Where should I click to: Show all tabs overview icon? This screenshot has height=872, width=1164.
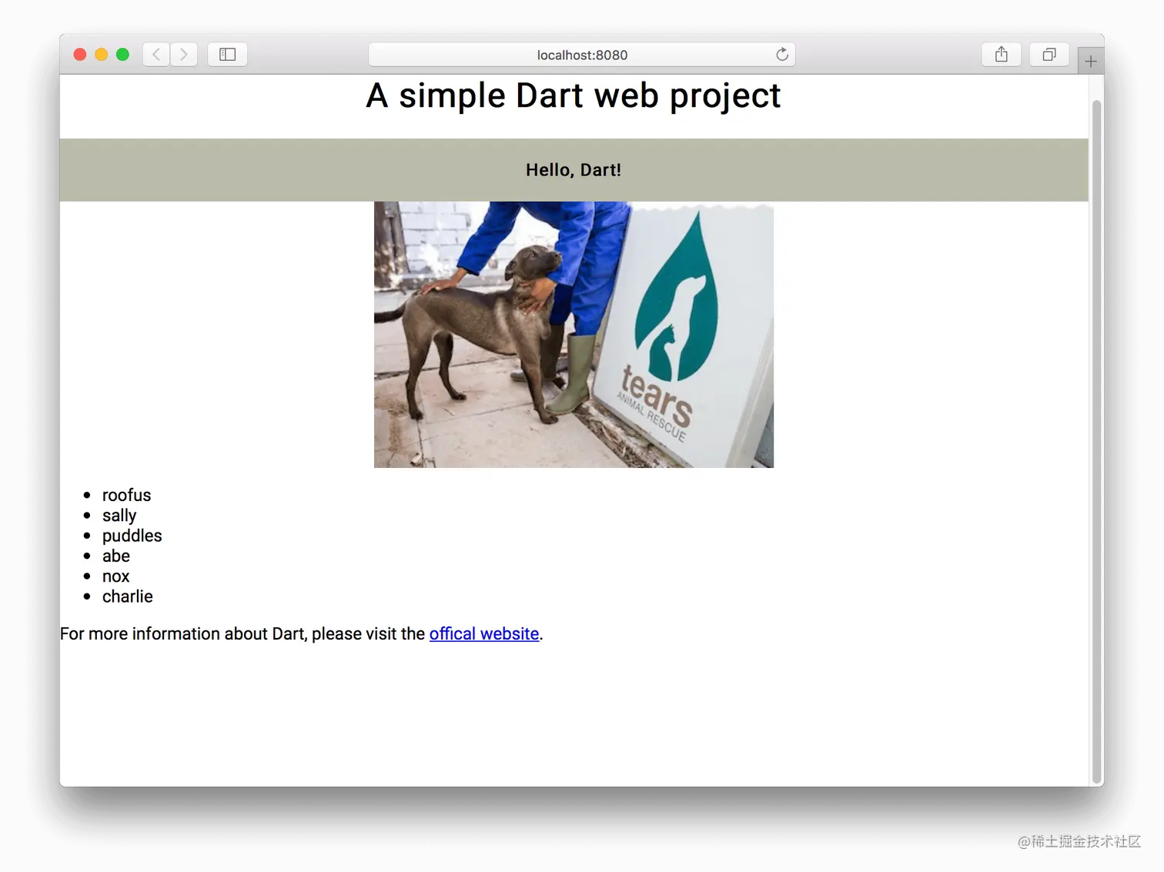pos(1049,55)
